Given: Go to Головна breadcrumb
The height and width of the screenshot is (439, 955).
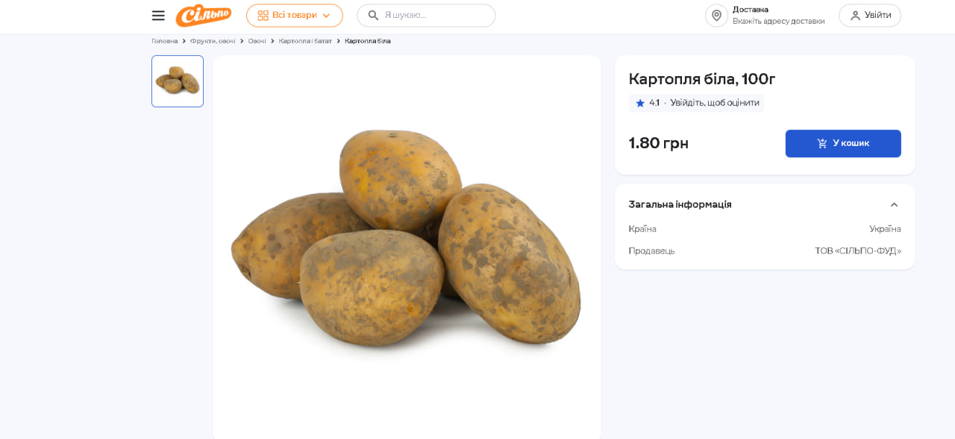Looking at the screenshot, I should [x=164, y=41].
